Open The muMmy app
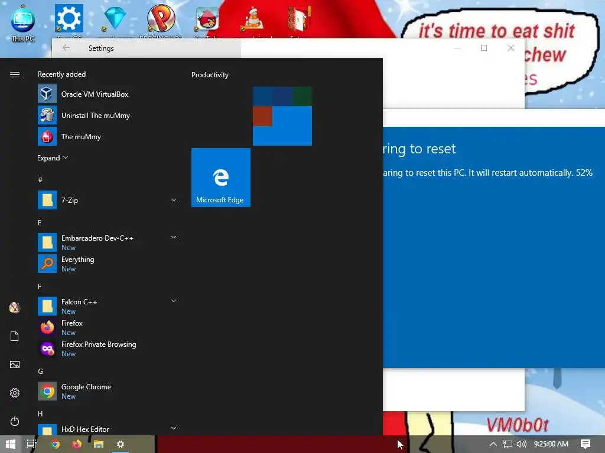The width and height of the screenshot is (605, 453). tap(108, 136)
